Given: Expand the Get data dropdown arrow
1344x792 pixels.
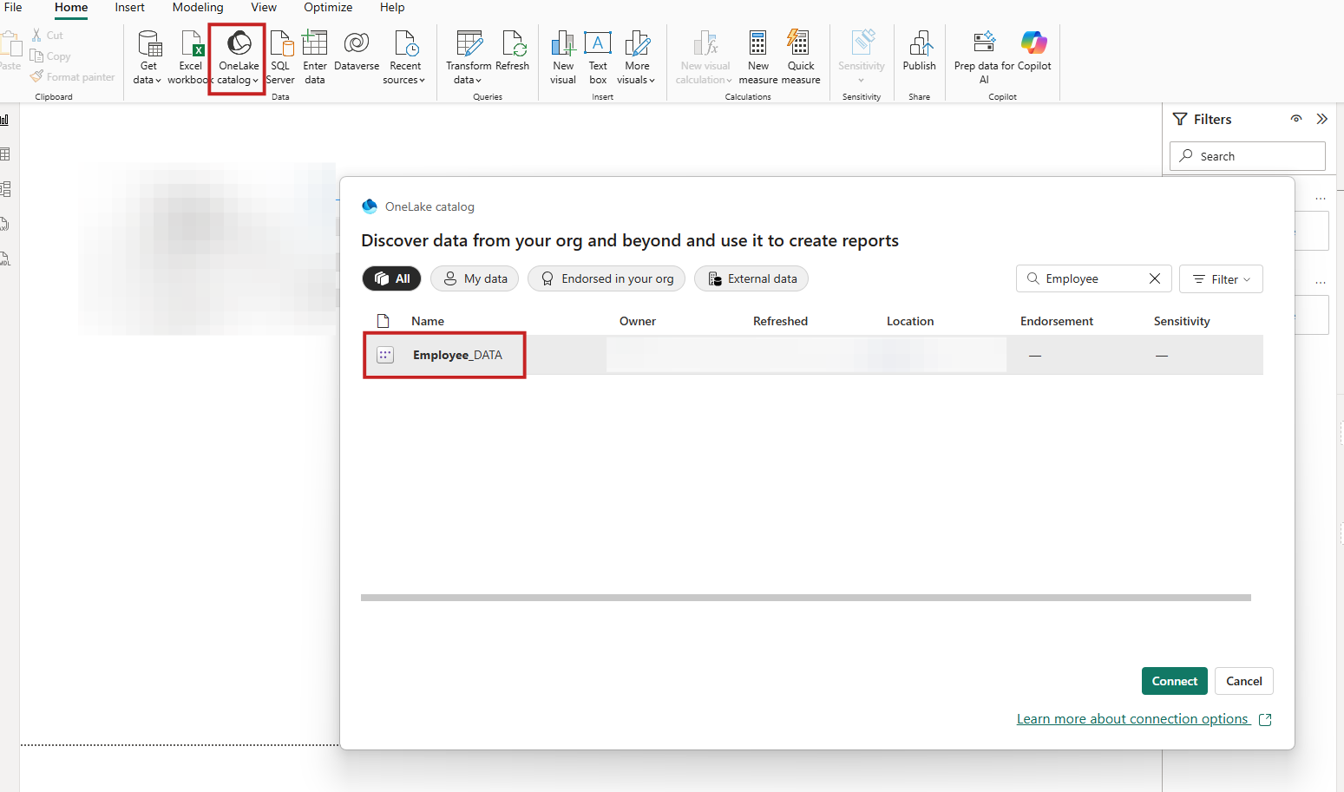Looking at the screenshot, I should coord(158,81).
